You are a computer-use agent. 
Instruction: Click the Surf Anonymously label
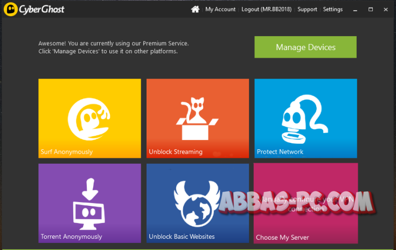pos(67,152)
